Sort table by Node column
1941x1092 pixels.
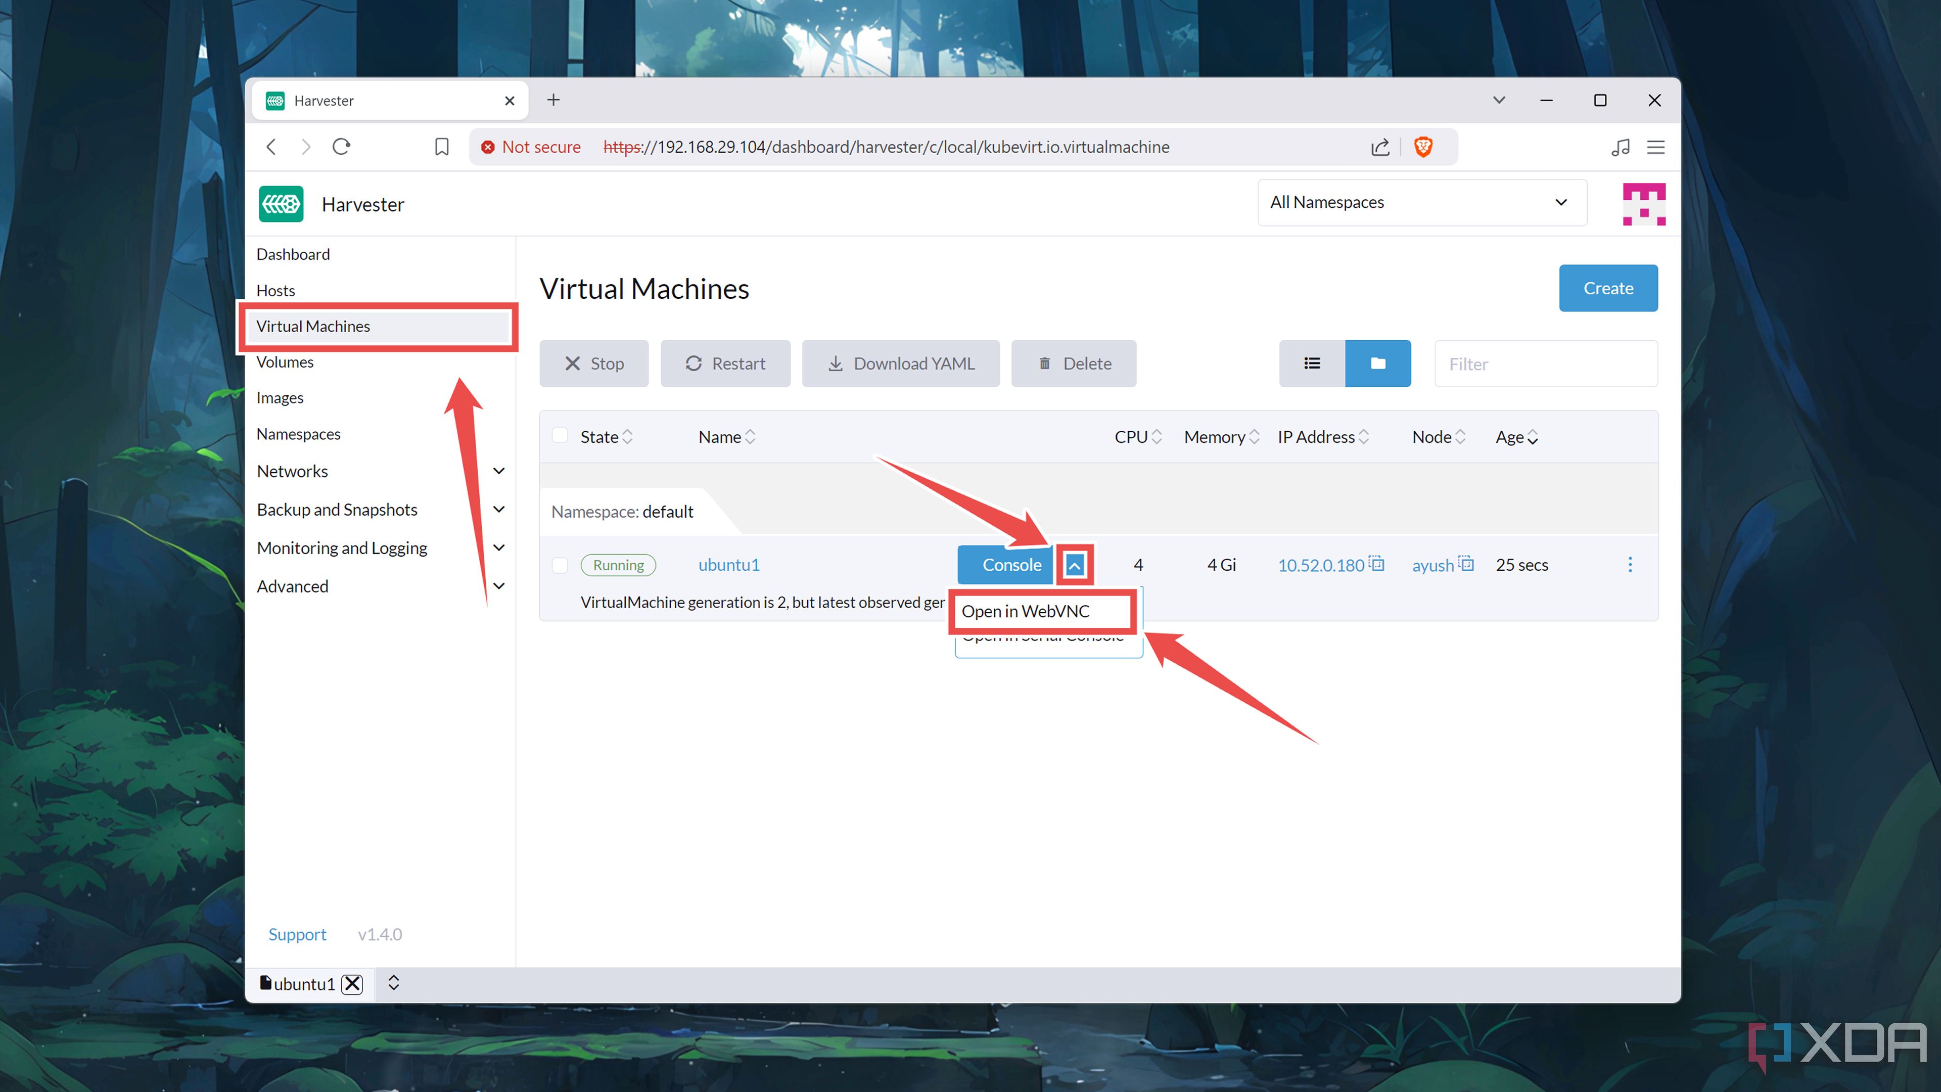click(1439, 437)
